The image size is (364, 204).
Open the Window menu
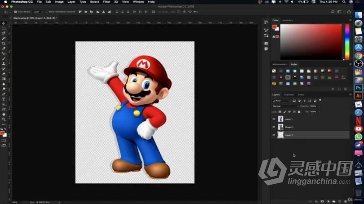pos(138,2)
